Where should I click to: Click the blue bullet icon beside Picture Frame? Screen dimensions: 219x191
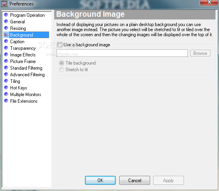(6, 61)
